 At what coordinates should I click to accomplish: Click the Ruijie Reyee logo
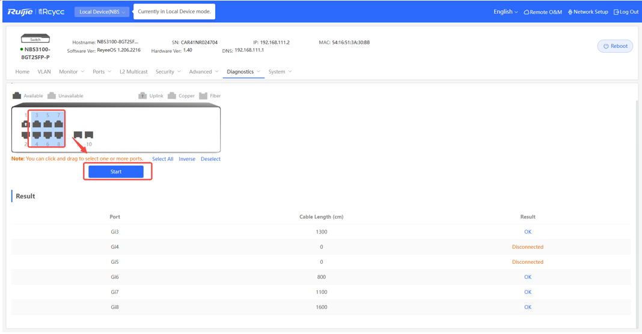coord(35,11)
